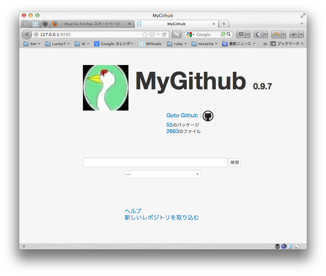Click the tag-shaped toolbar button

tap(259, 34)
